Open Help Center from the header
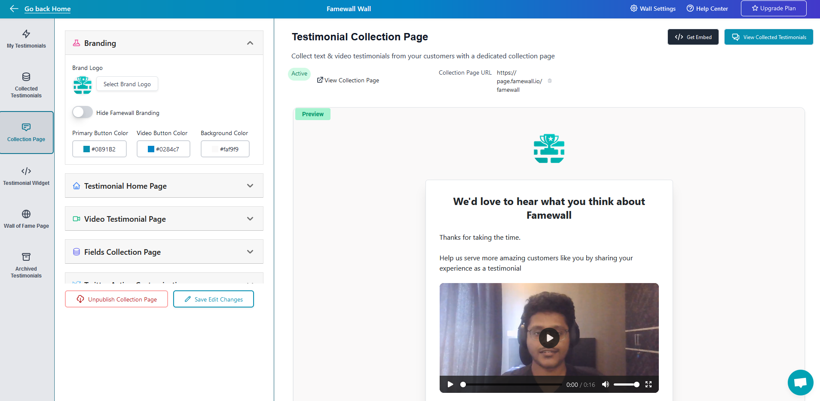Viewport: 820px width, 401px height. pyautogui.click(x=707, y=9)
